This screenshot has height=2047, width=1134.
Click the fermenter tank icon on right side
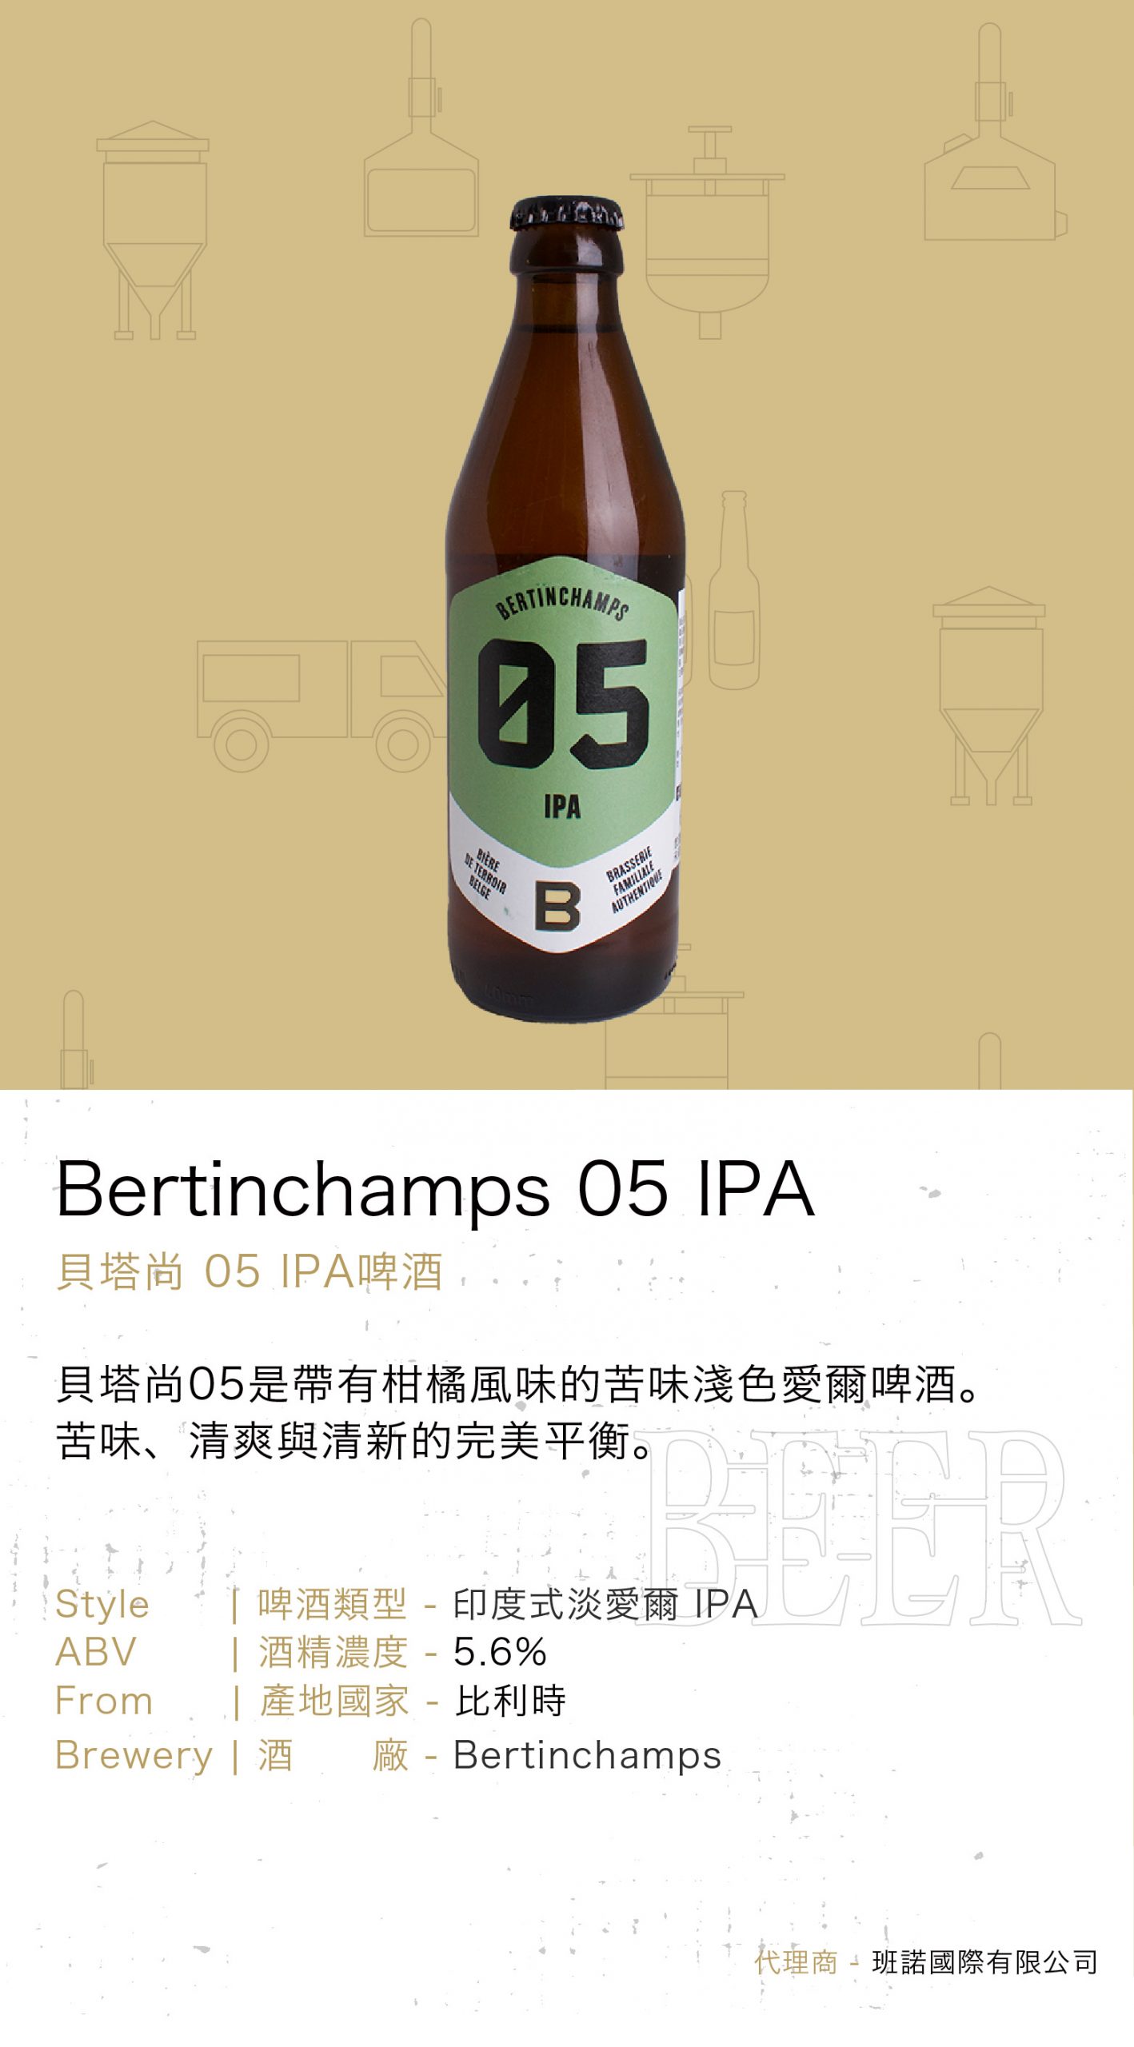pos(989,696)
